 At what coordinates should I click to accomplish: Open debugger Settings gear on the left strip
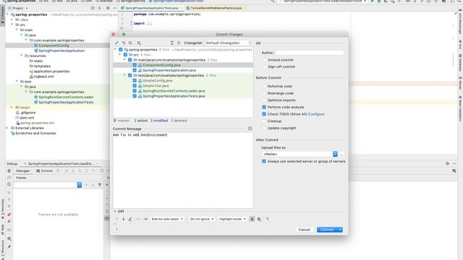[x=9, y=238]
